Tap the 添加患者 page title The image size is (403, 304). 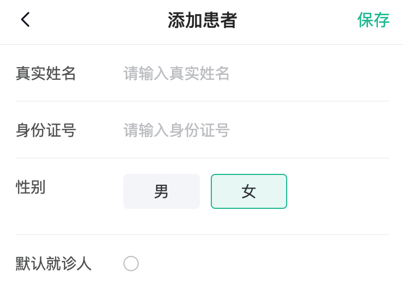coord(202,20)
